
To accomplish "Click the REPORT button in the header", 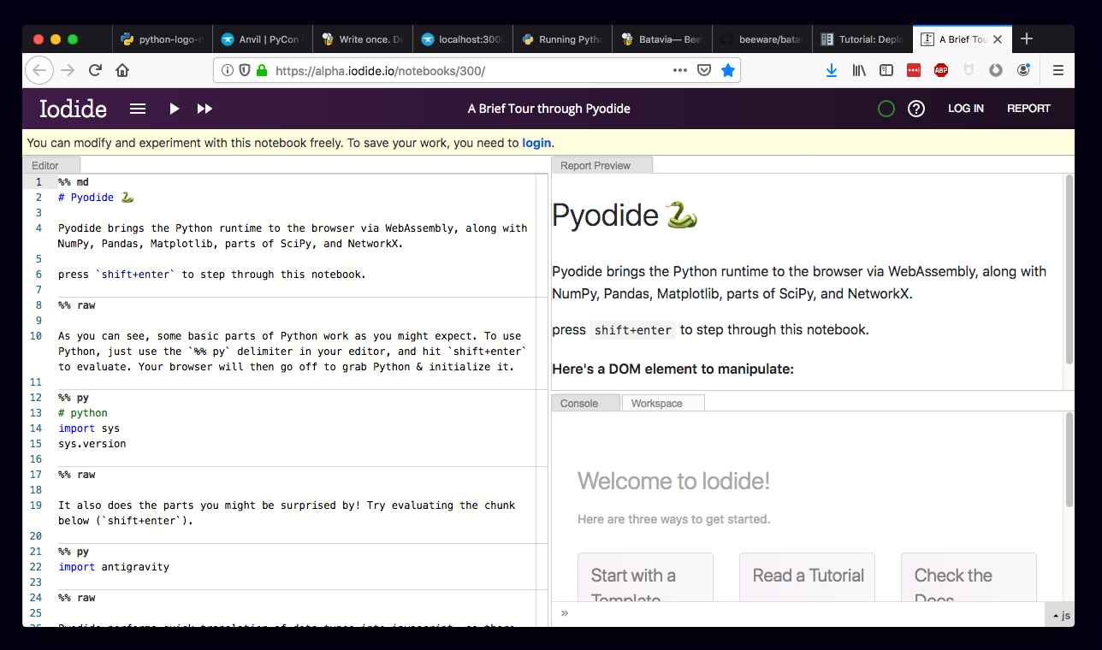I will click(x=1028, y=109).
